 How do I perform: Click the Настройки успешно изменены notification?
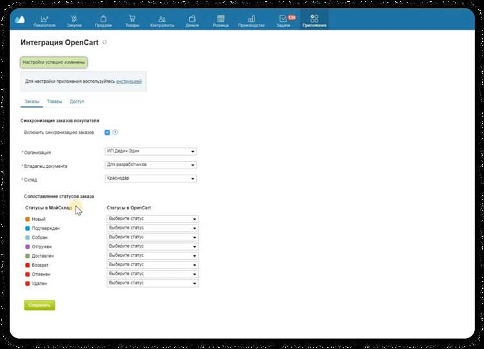pos(54,62)
